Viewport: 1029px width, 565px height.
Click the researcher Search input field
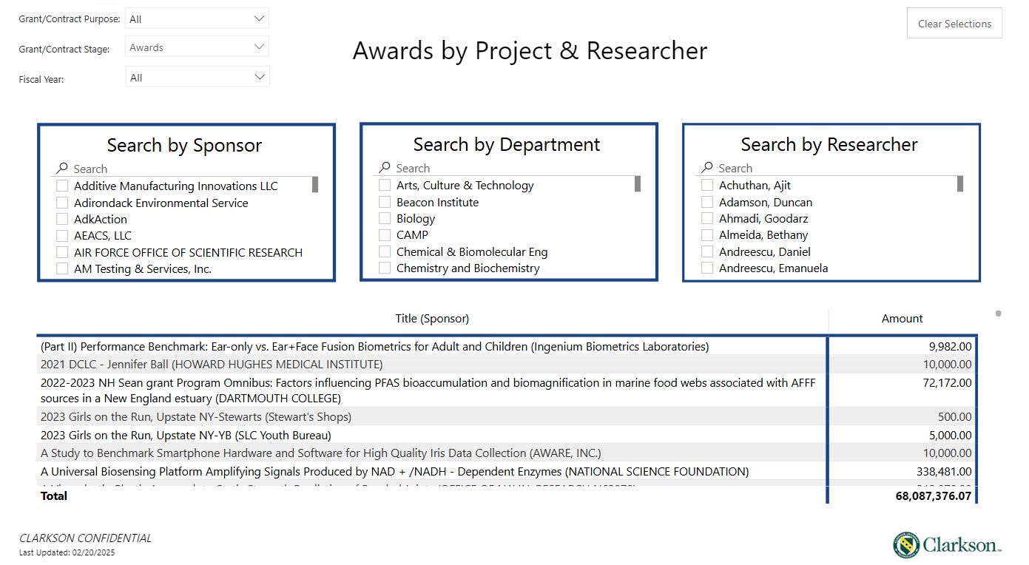tap(834, 168)
